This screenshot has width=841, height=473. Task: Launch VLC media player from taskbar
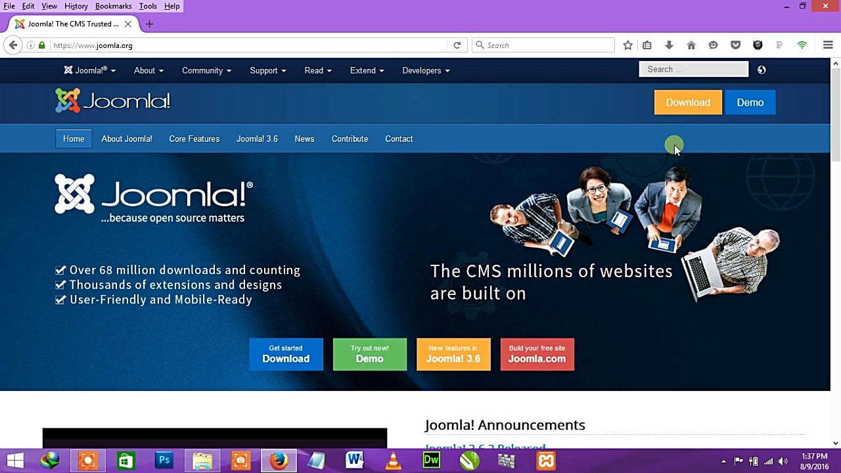(x=393, y=461)
